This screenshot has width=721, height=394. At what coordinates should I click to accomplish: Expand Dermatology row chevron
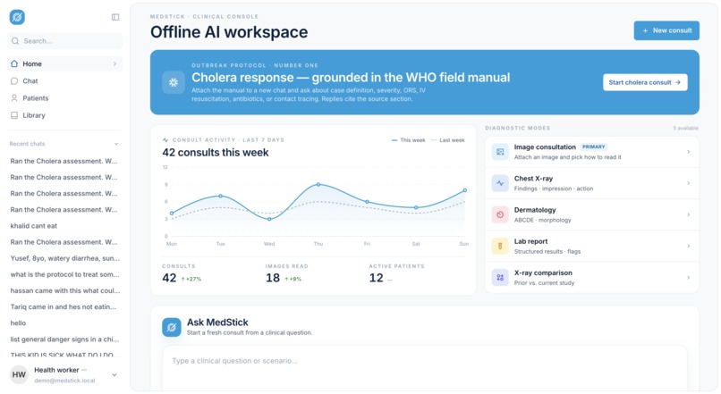[x=689, y=214]
